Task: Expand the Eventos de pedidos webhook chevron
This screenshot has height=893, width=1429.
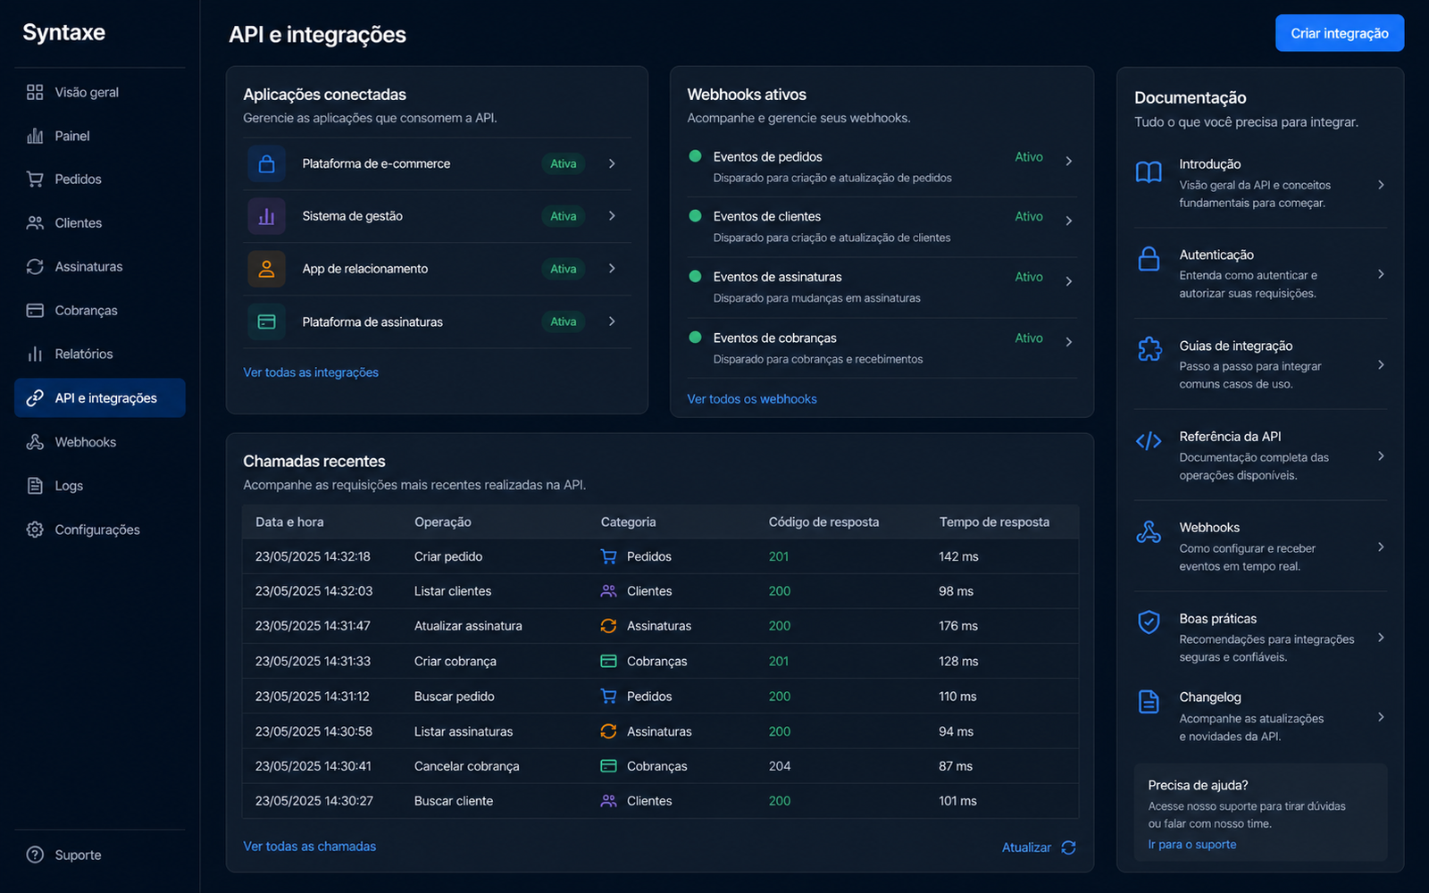Action: (x=1068, y=161)
